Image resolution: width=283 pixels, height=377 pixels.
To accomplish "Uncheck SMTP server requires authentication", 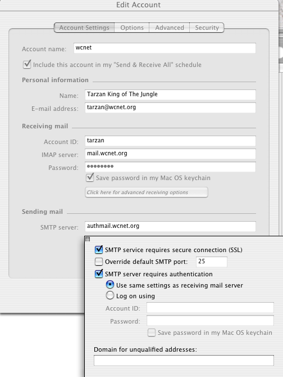I will pyautogui.click(x=99, y=274).
